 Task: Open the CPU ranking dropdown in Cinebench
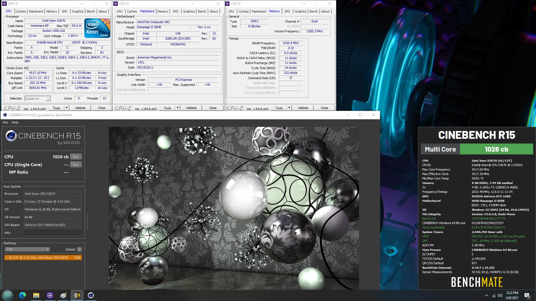tap(27, 249)
